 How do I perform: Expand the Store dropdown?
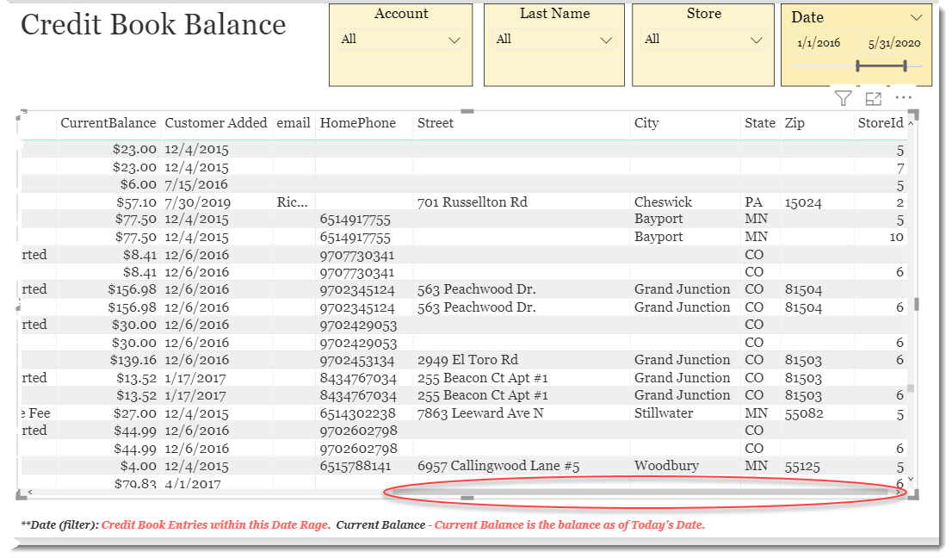pos(756,40)
